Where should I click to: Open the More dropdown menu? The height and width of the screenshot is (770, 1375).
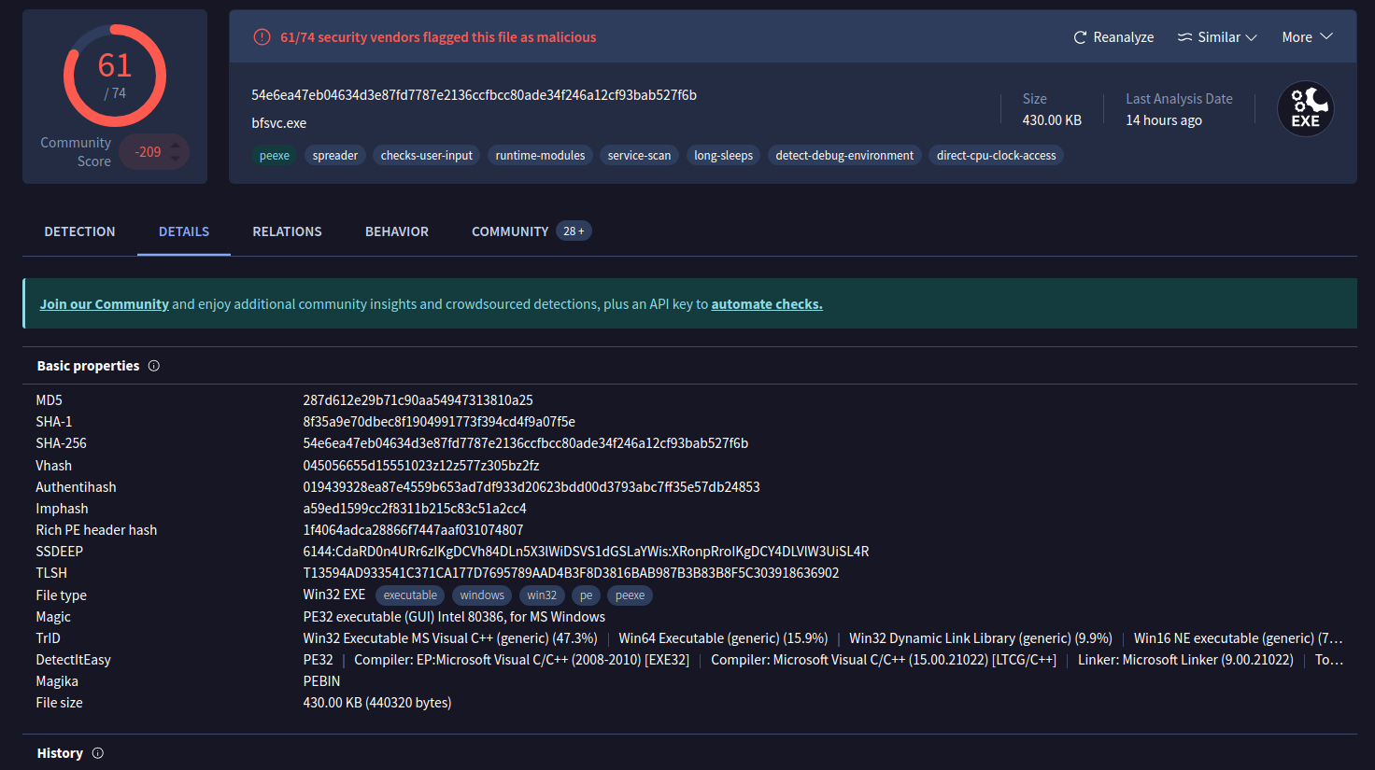(x=1307, y=37)
